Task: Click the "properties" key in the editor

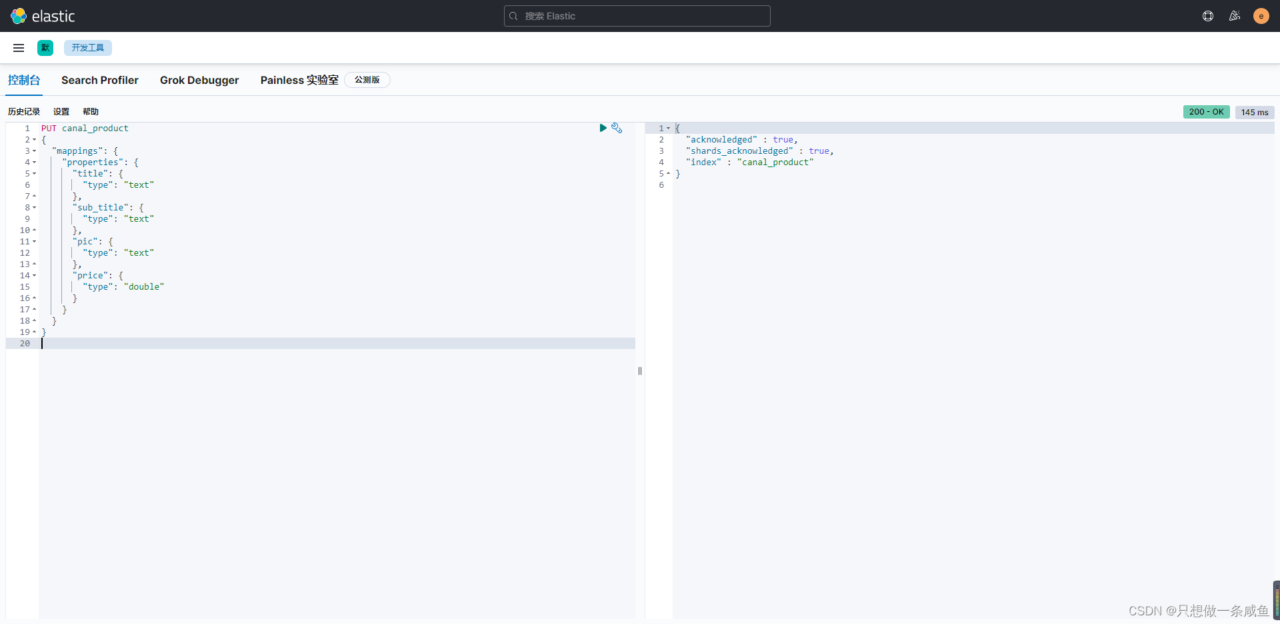Action: tap(93, 162)
